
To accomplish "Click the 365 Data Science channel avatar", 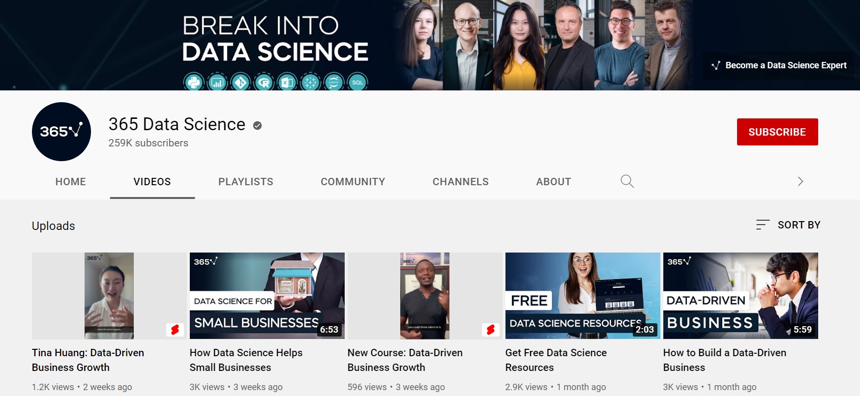I will point(61,132).
